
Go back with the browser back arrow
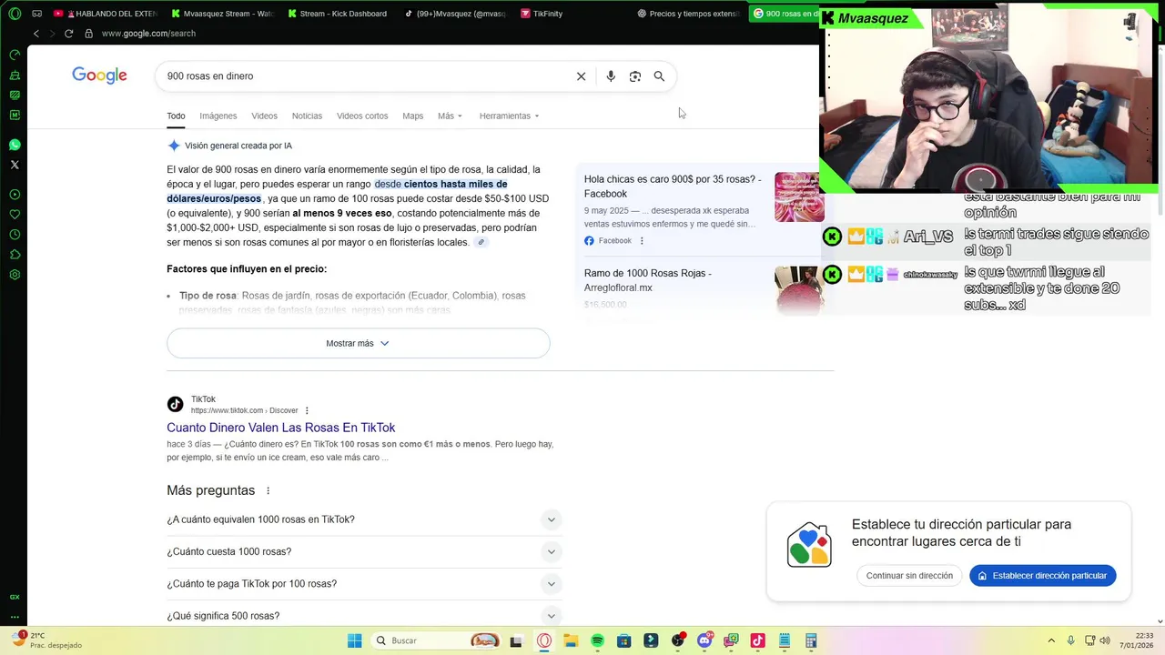(x=36, y=34)
